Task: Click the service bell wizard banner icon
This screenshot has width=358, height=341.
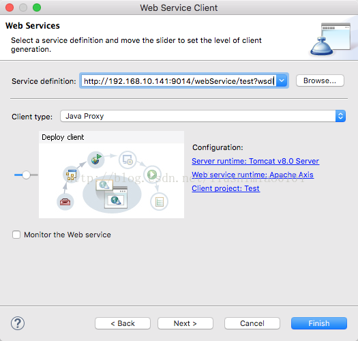Action: [330, 40]
